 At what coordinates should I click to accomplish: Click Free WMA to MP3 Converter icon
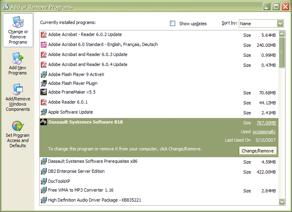point(44,190)
